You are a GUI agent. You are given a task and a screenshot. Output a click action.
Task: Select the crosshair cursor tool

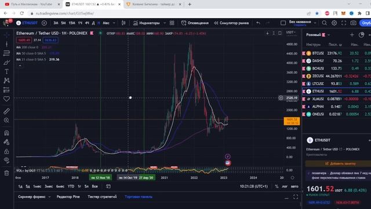(6, 35)
